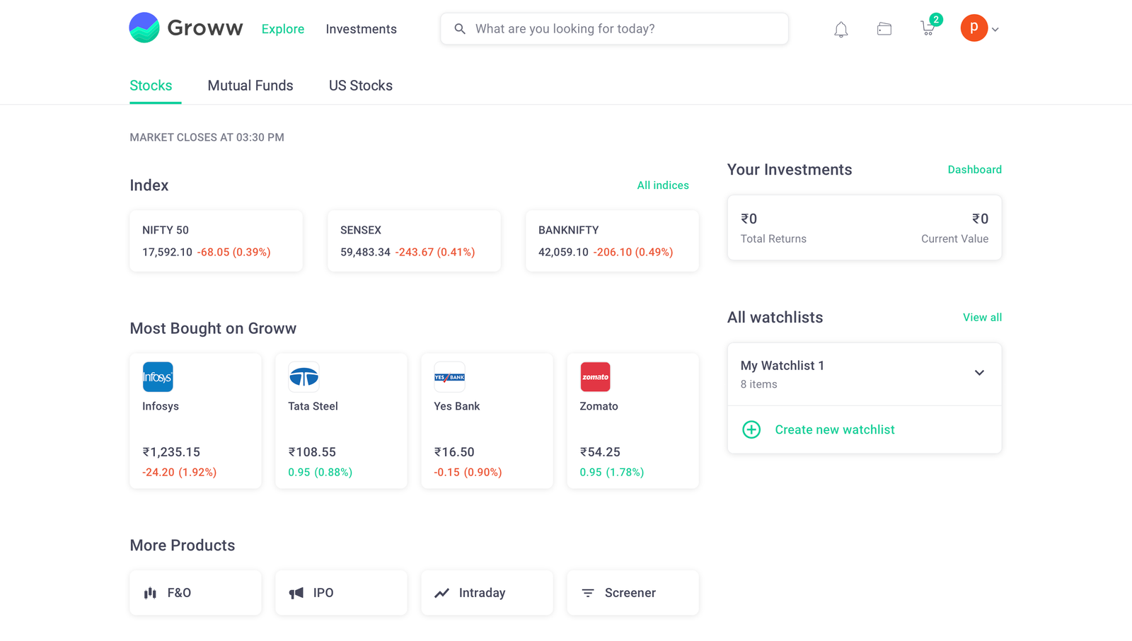Open the BANKNIFTY index card

pos(612,241)
